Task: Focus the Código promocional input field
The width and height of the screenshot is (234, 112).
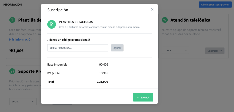Action: click(x=78, y=48)
